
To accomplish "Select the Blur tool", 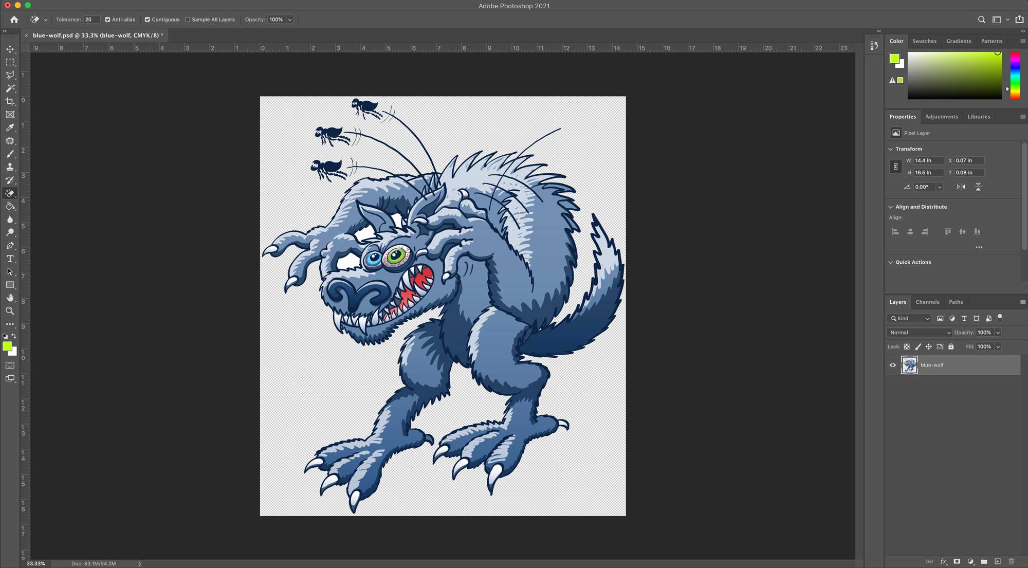I will pyautogui.click(x=10, y=219).
